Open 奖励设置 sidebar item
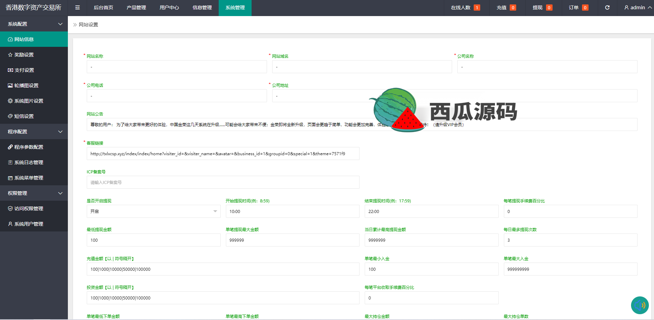The height and width of the screenshot is (320, 654). (34, 55)
